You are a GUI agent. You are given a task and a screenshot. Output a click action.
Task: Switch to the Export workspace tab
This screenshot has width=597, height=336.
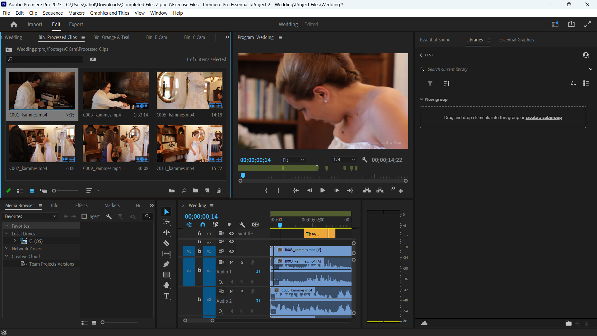point(76,24)
